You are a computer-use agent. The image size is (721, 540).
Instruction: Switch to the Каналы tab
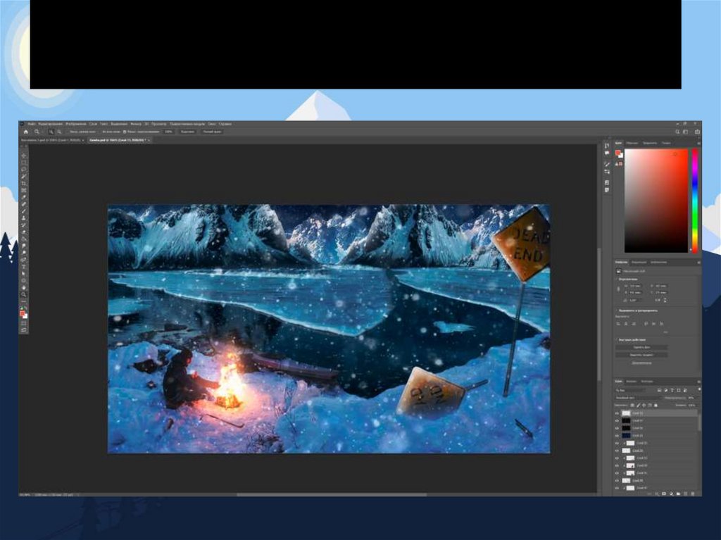(x=632, y=382)
